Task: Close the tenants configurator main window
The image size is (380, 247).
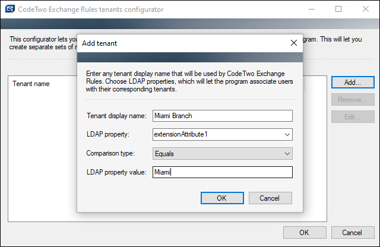Action: click(x=366, y=9)
